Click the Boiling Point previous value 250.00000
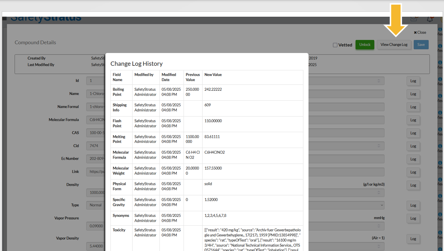 (x=193, y=92)
